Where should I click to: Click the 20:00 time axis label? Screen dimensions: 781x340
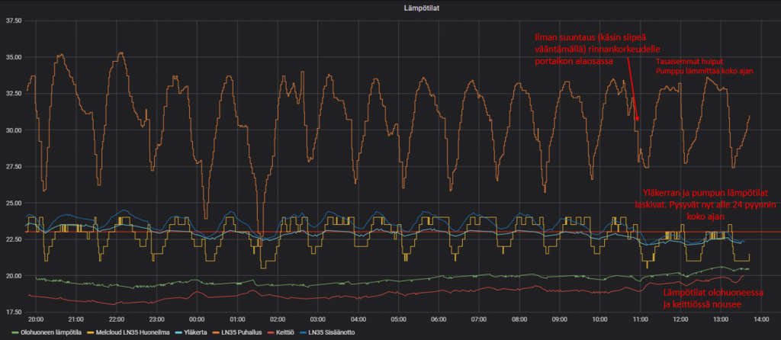click(36, 319)
